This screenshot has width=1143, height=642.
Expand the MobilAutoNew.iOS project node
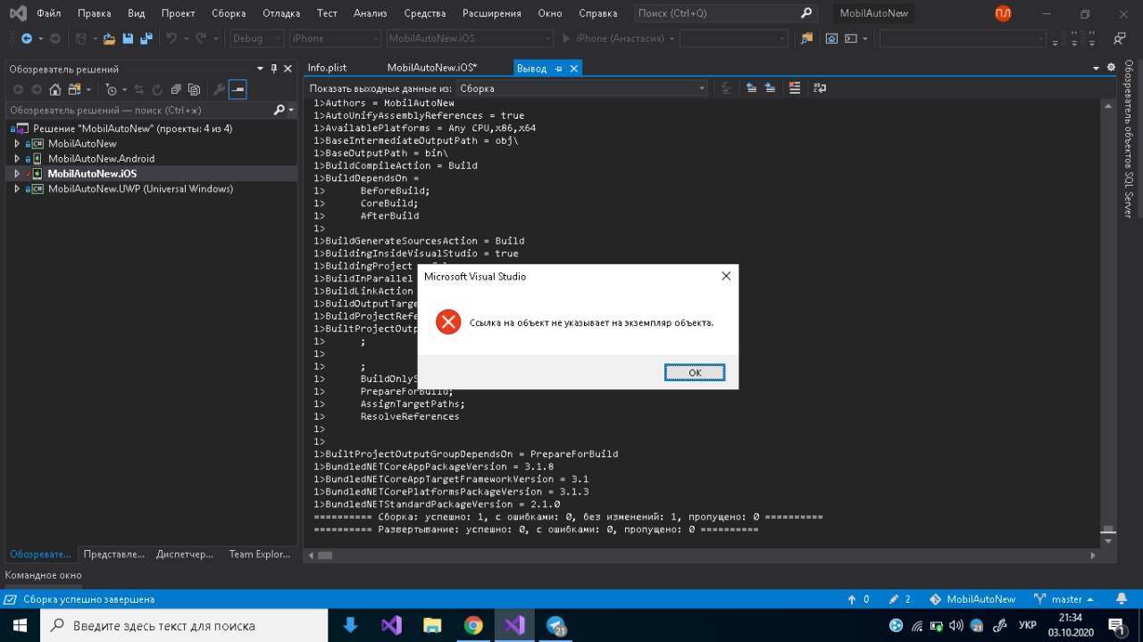(16, 173)
